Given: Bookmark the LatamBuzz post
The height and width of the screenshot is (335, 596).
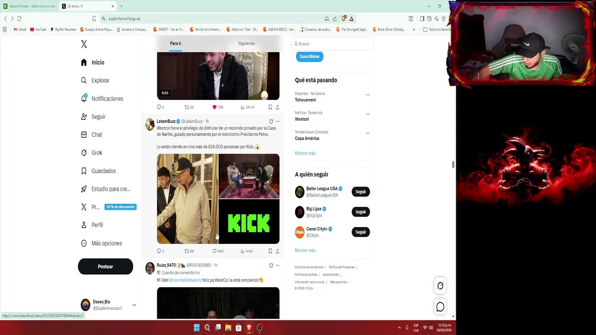Looking at the screenshot, I should (x=270, y=251).
